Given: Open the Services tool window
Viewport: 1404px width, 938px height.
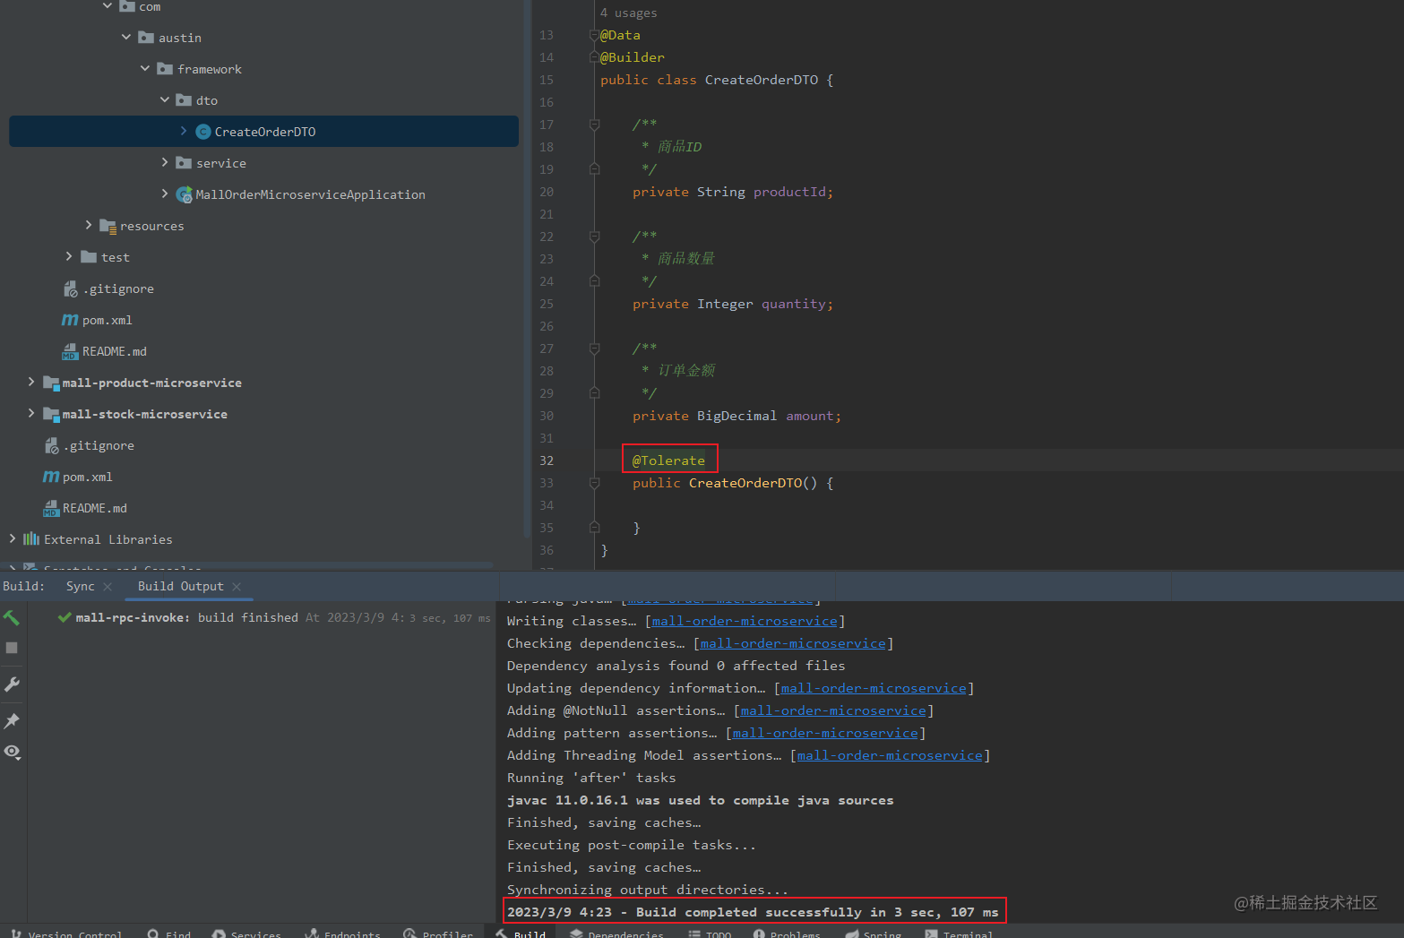Looking at the screenshot, I should tap(246, 934).
